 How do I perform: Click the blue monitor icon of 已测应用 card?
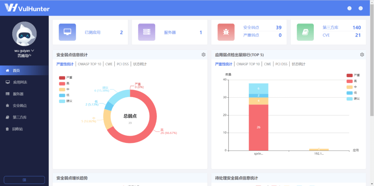[67, 32]
